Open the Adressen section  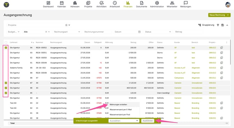click(x=75, y=4)
